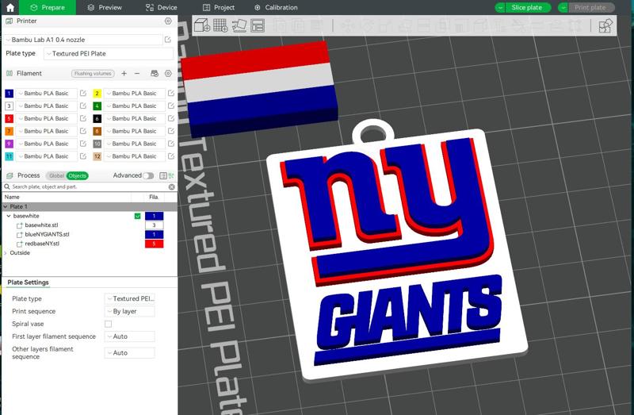The image size is (634, 415).
Task: Edit filament 6 preset icon
Action: coord(171,118)
